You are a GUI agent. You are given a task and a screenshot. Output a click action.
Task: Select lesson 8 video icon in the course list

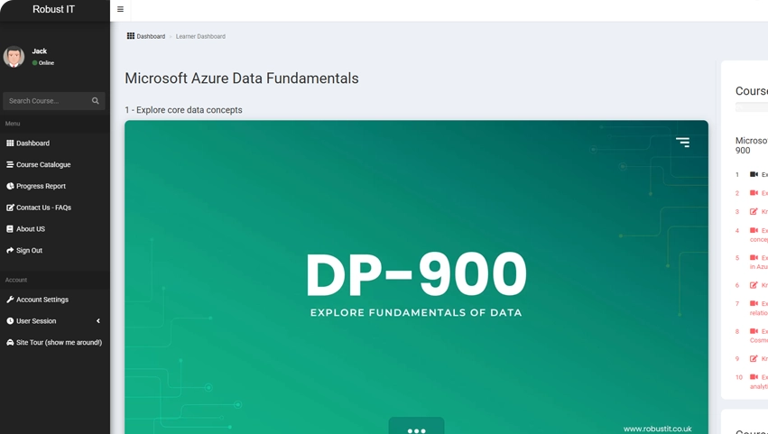tap(754, 331)
